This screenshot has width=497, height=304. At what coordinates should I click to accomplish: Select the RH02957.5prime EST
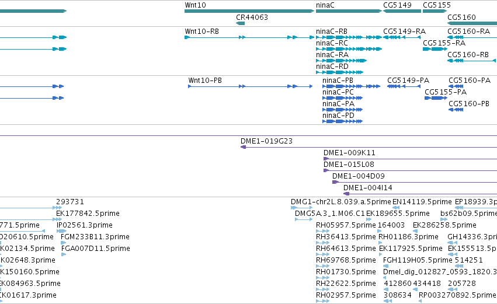[322, 301]
